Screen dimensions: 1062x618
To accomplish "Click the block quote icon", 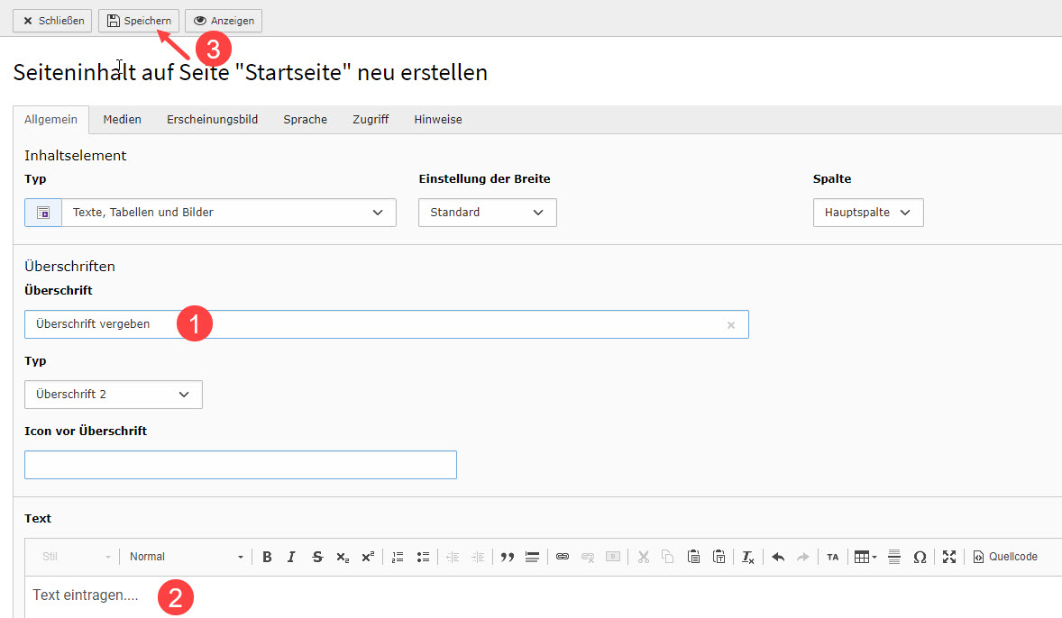I will (507, 557).
